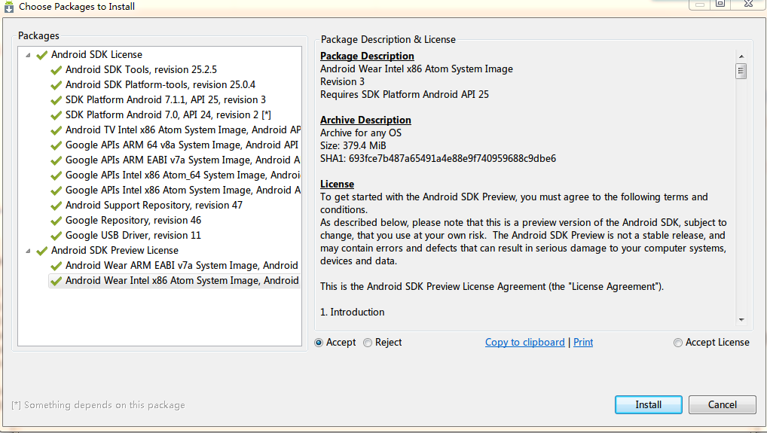Collapse the Android SDK License group
The height and width of the screenshot is (433, 767).
(28, 55)
